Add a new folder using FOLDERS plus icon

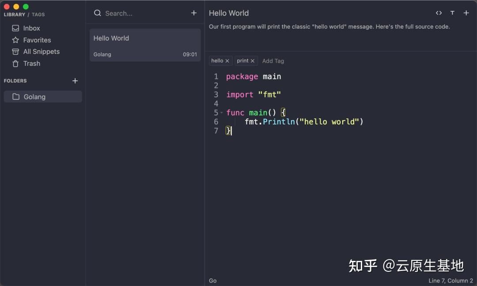(x=75, y=81)
